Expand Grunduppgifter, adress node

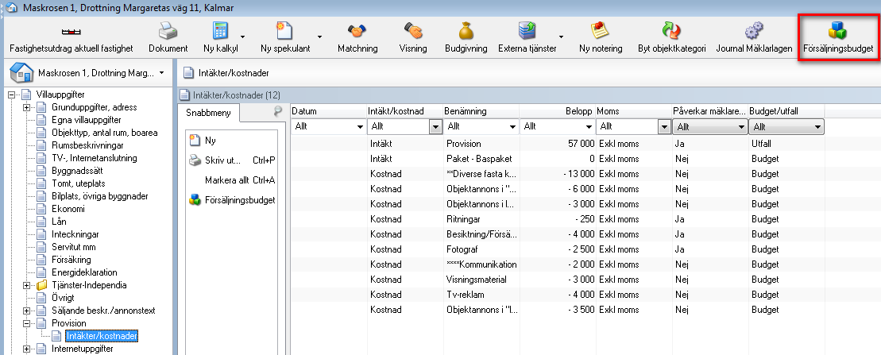pos(26,107)
